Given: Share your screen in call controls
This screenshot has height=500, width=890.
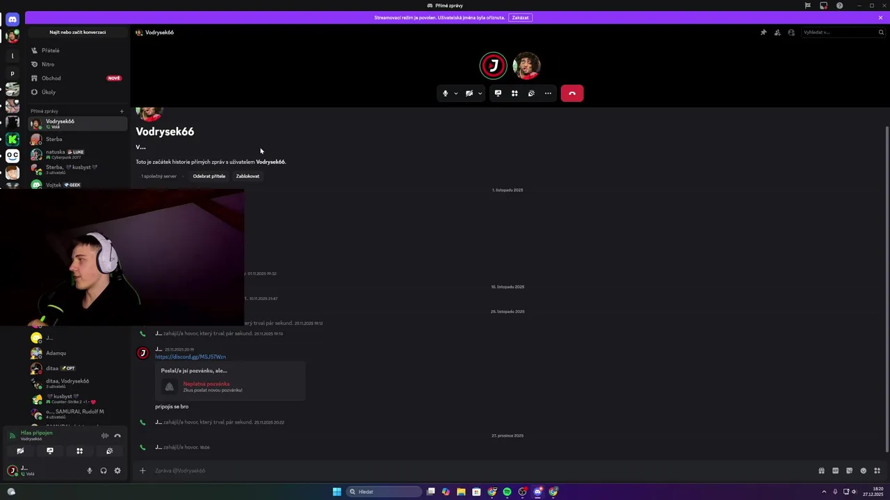Looking at the screenshot, I should [498, 93].
